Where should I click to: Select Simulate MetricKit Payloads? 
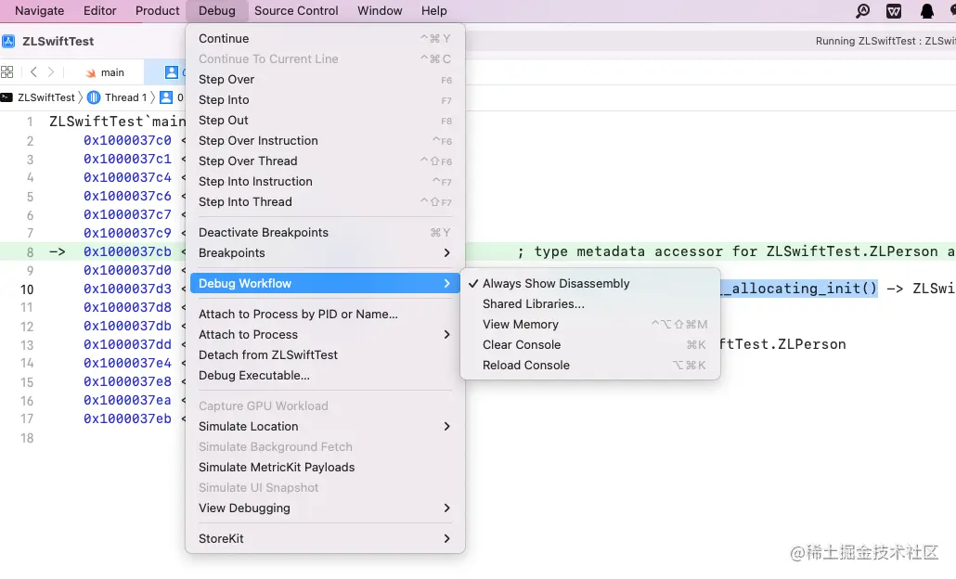pos(325,468)
